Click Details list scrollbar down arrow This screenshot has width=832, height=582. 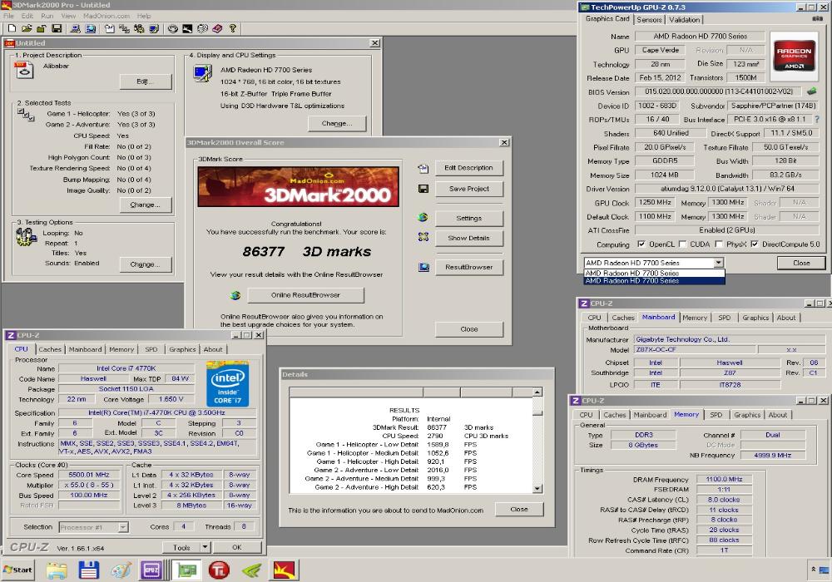(x=537, y=488)
